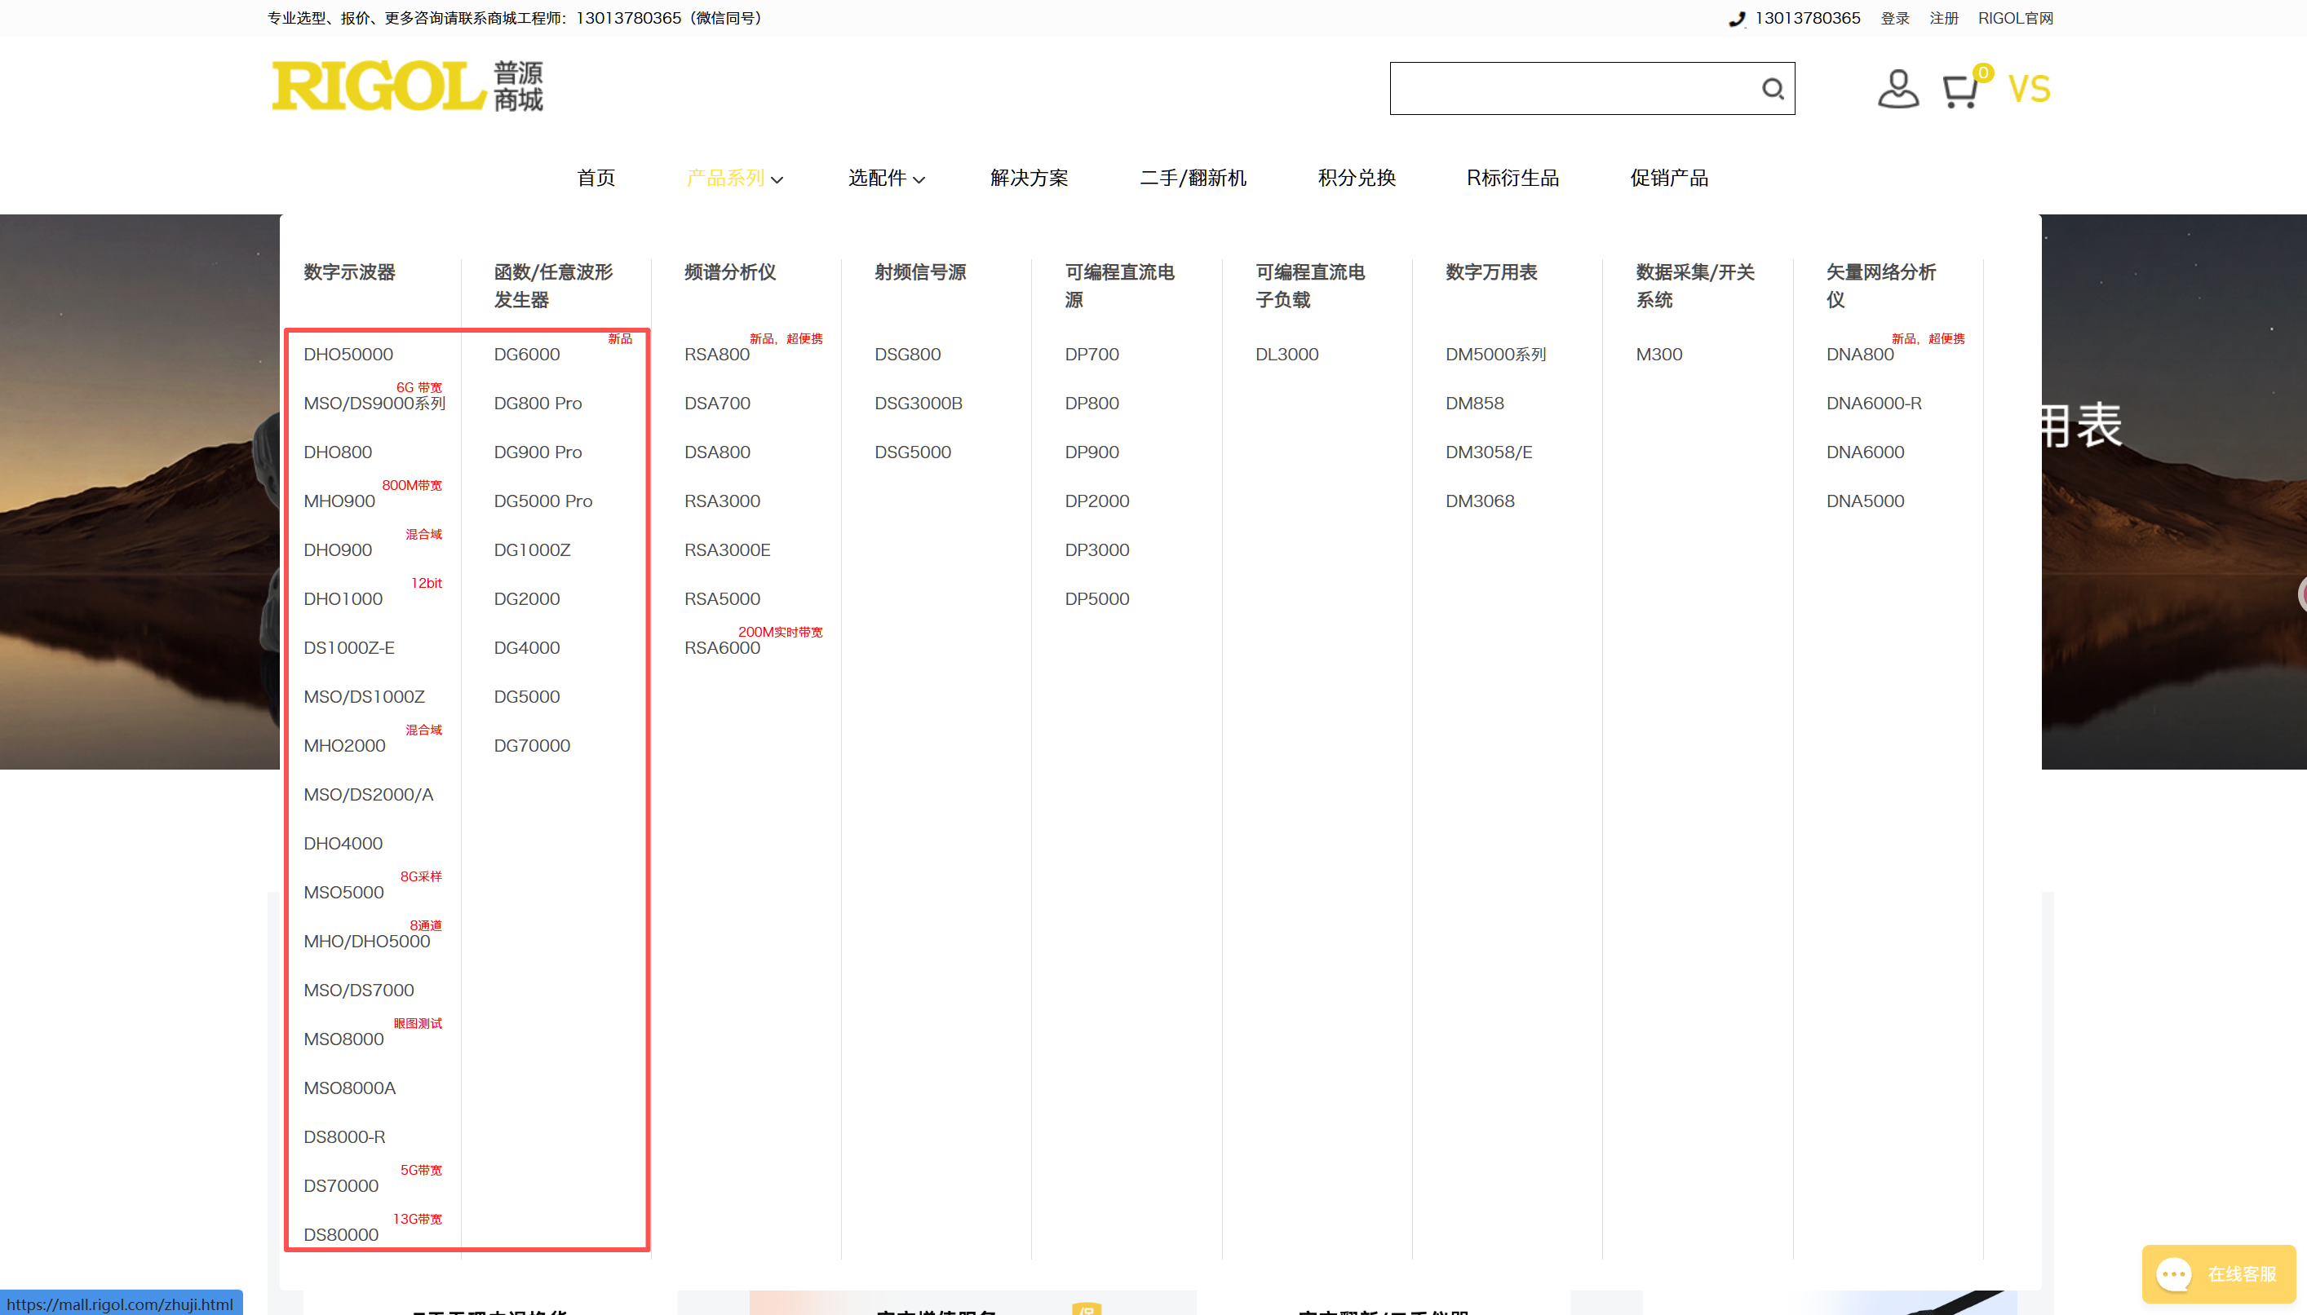
Task: Visit the RIGOL官网 link
Action: (x=2015, y=18)
